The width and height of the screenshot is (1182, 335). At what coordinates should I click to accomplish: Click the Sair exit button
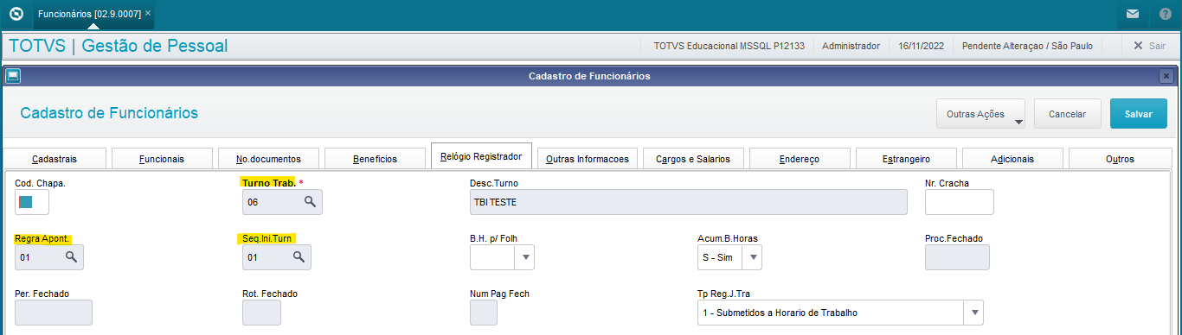(x=1150, y=46)
